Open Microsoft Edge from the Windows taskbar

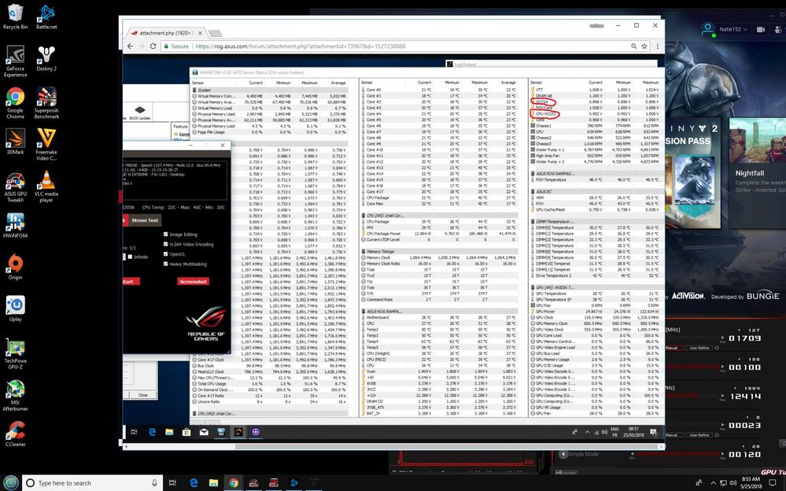tap(194, 483)
